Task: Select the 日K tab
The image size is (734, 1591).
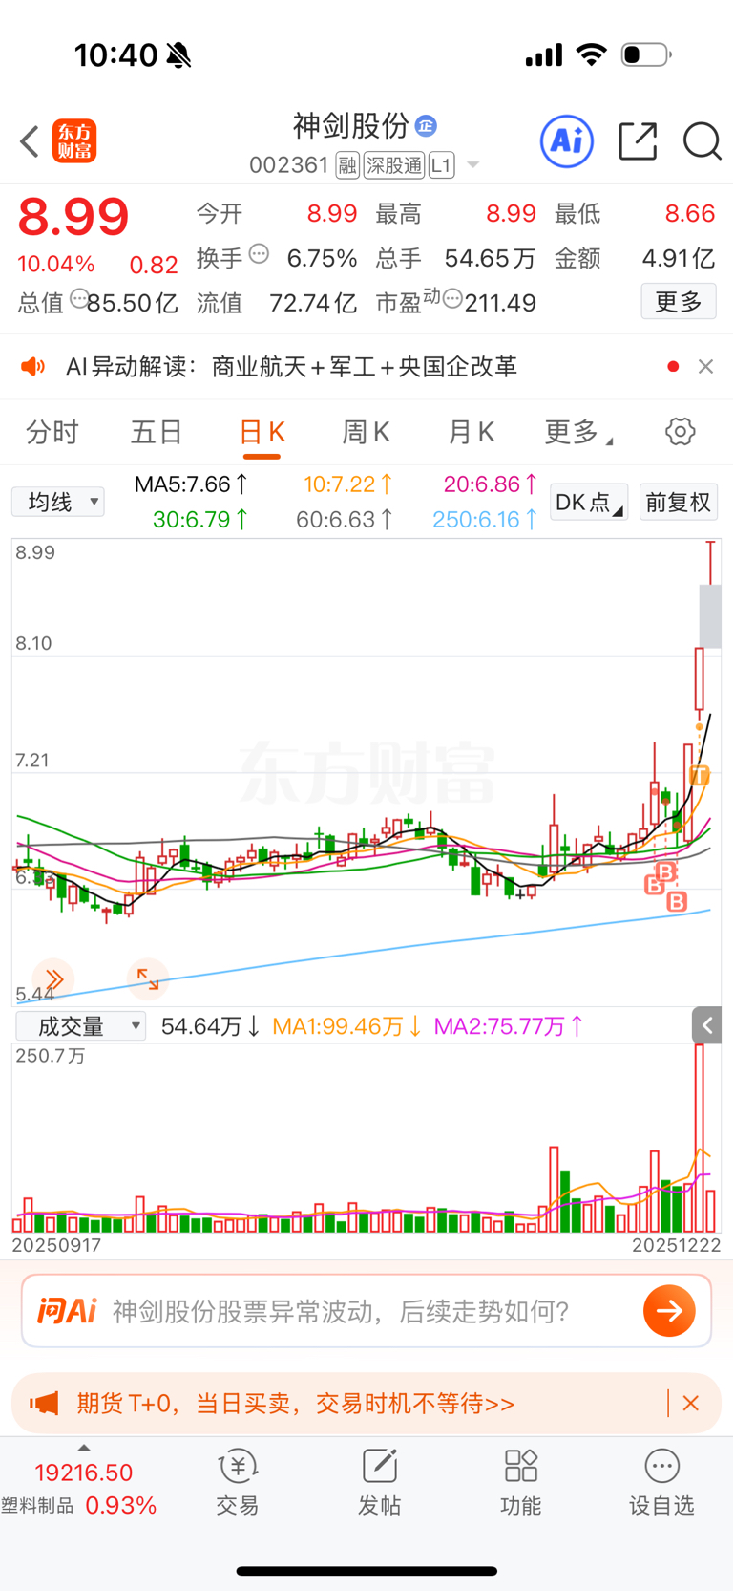Action: [x=262, y=432]
